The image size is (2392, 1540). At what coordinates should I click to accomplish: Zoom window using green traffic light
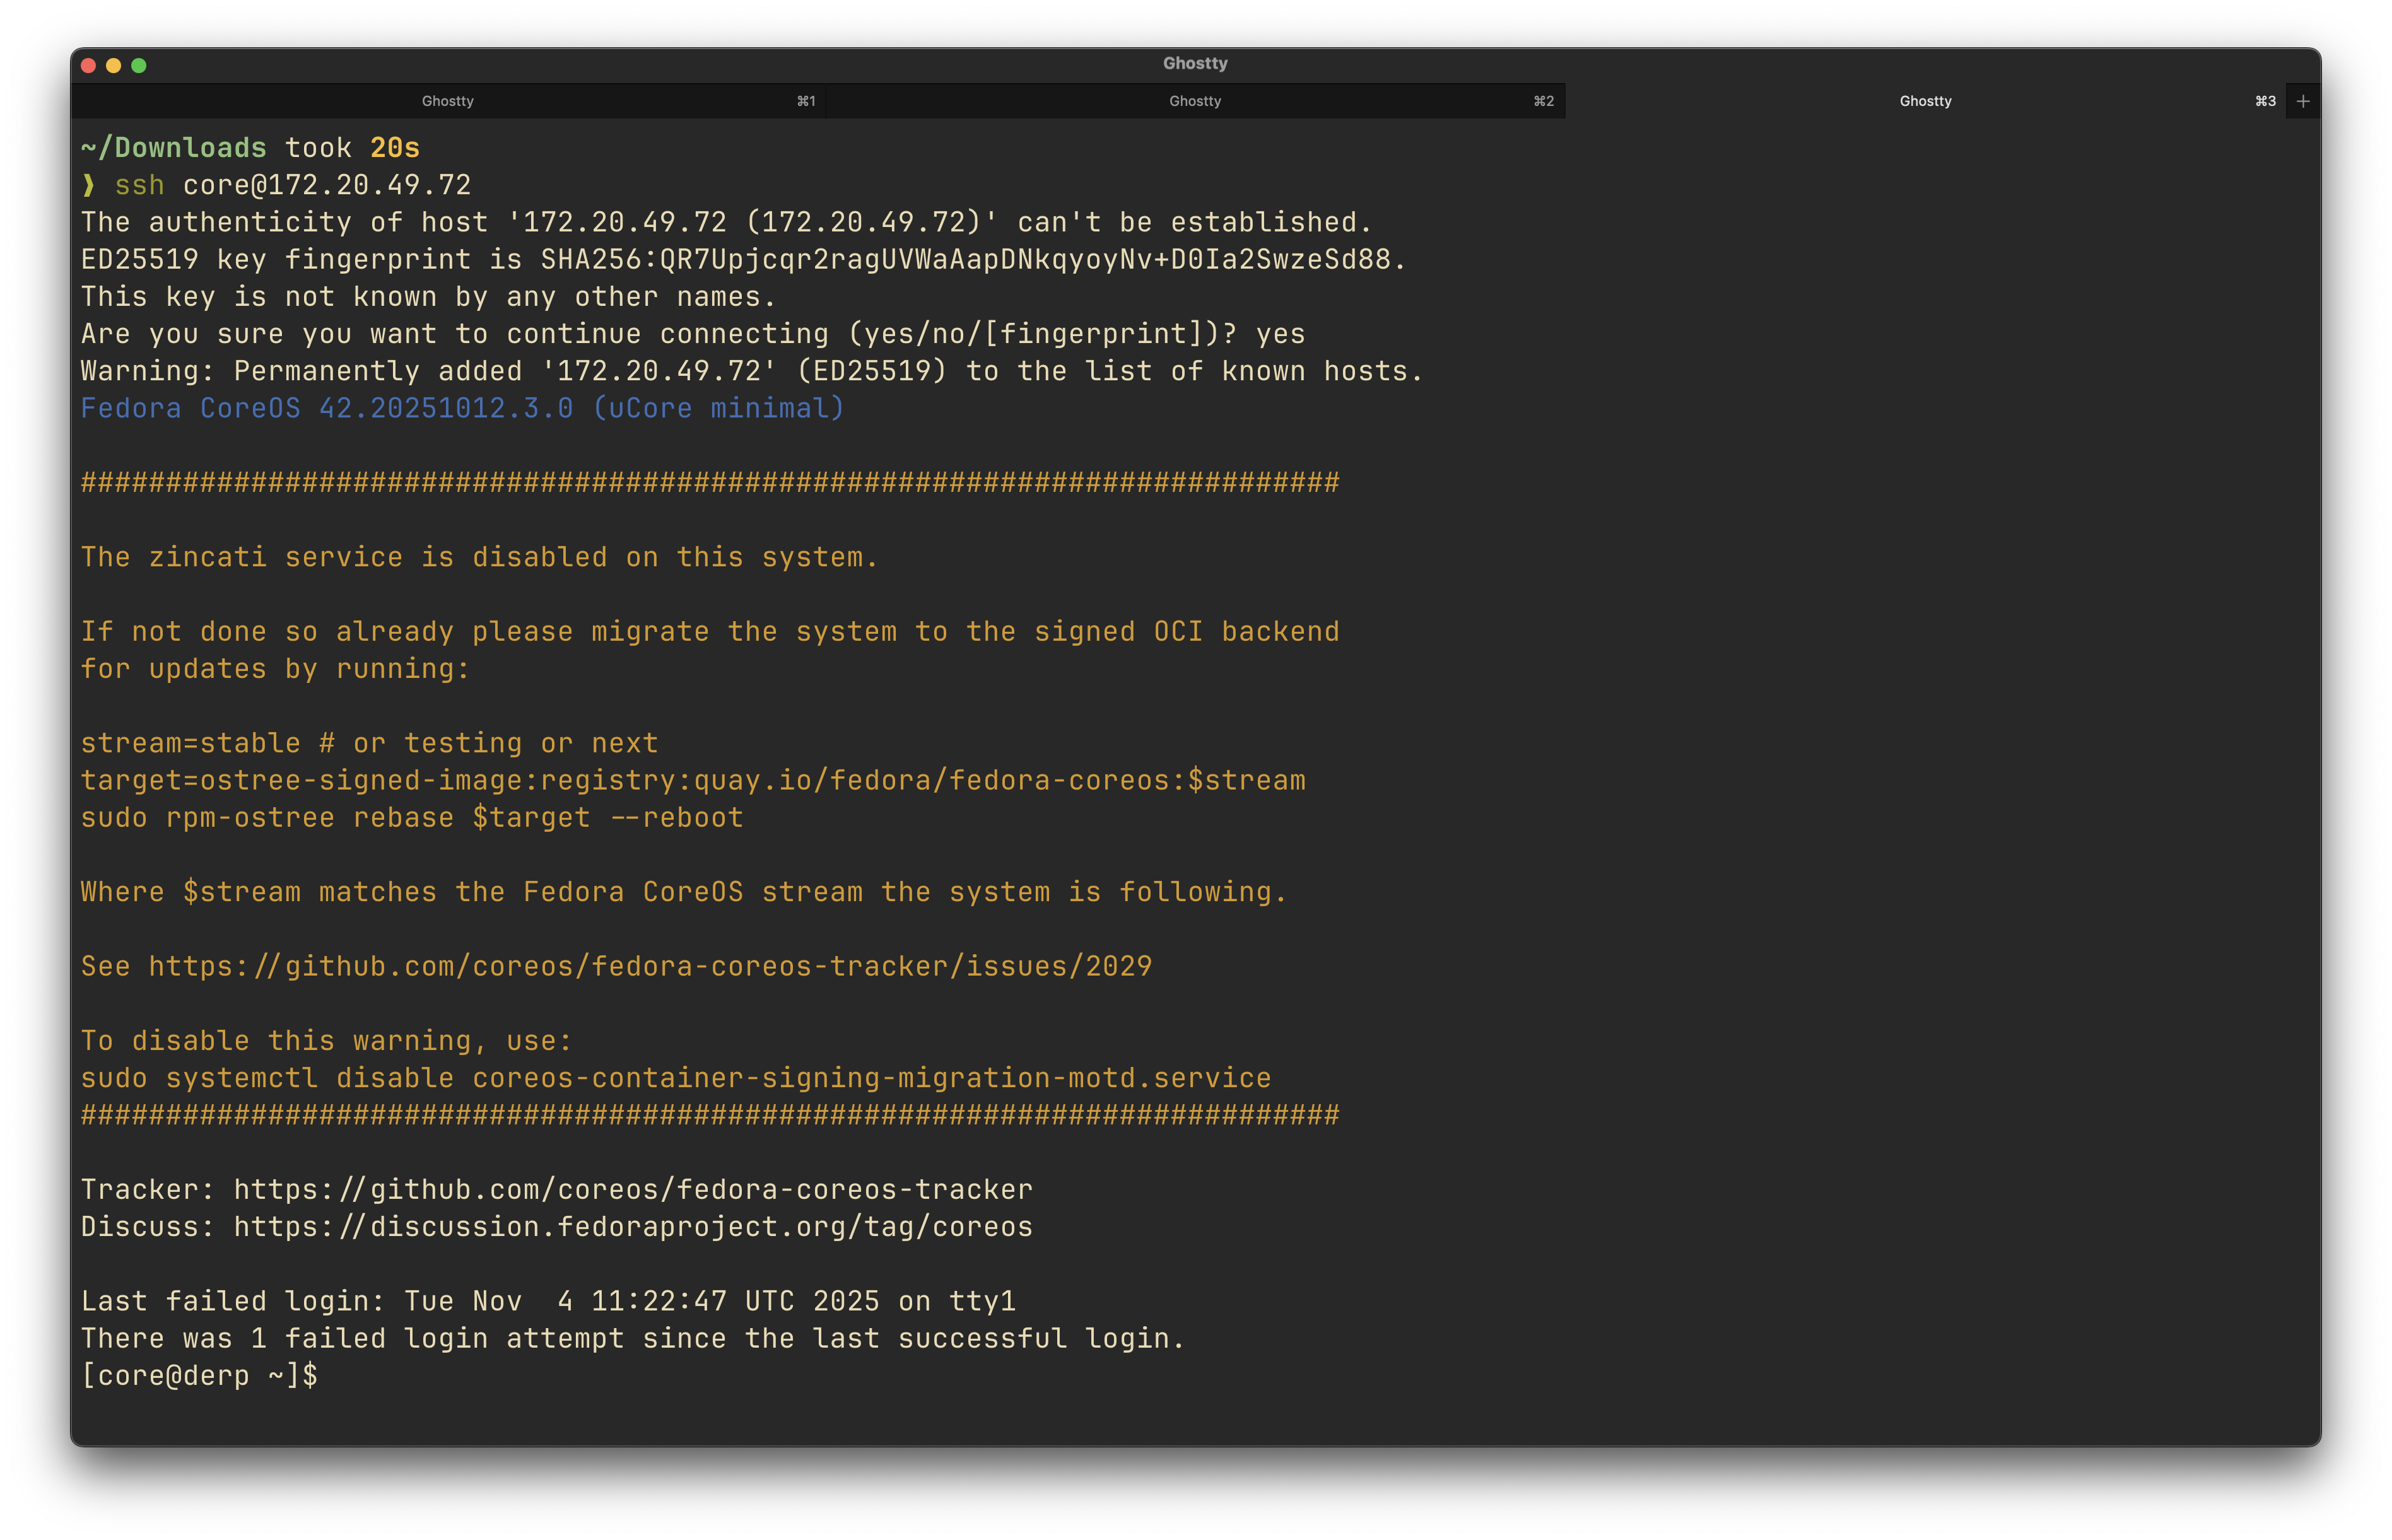coord(139,65)
